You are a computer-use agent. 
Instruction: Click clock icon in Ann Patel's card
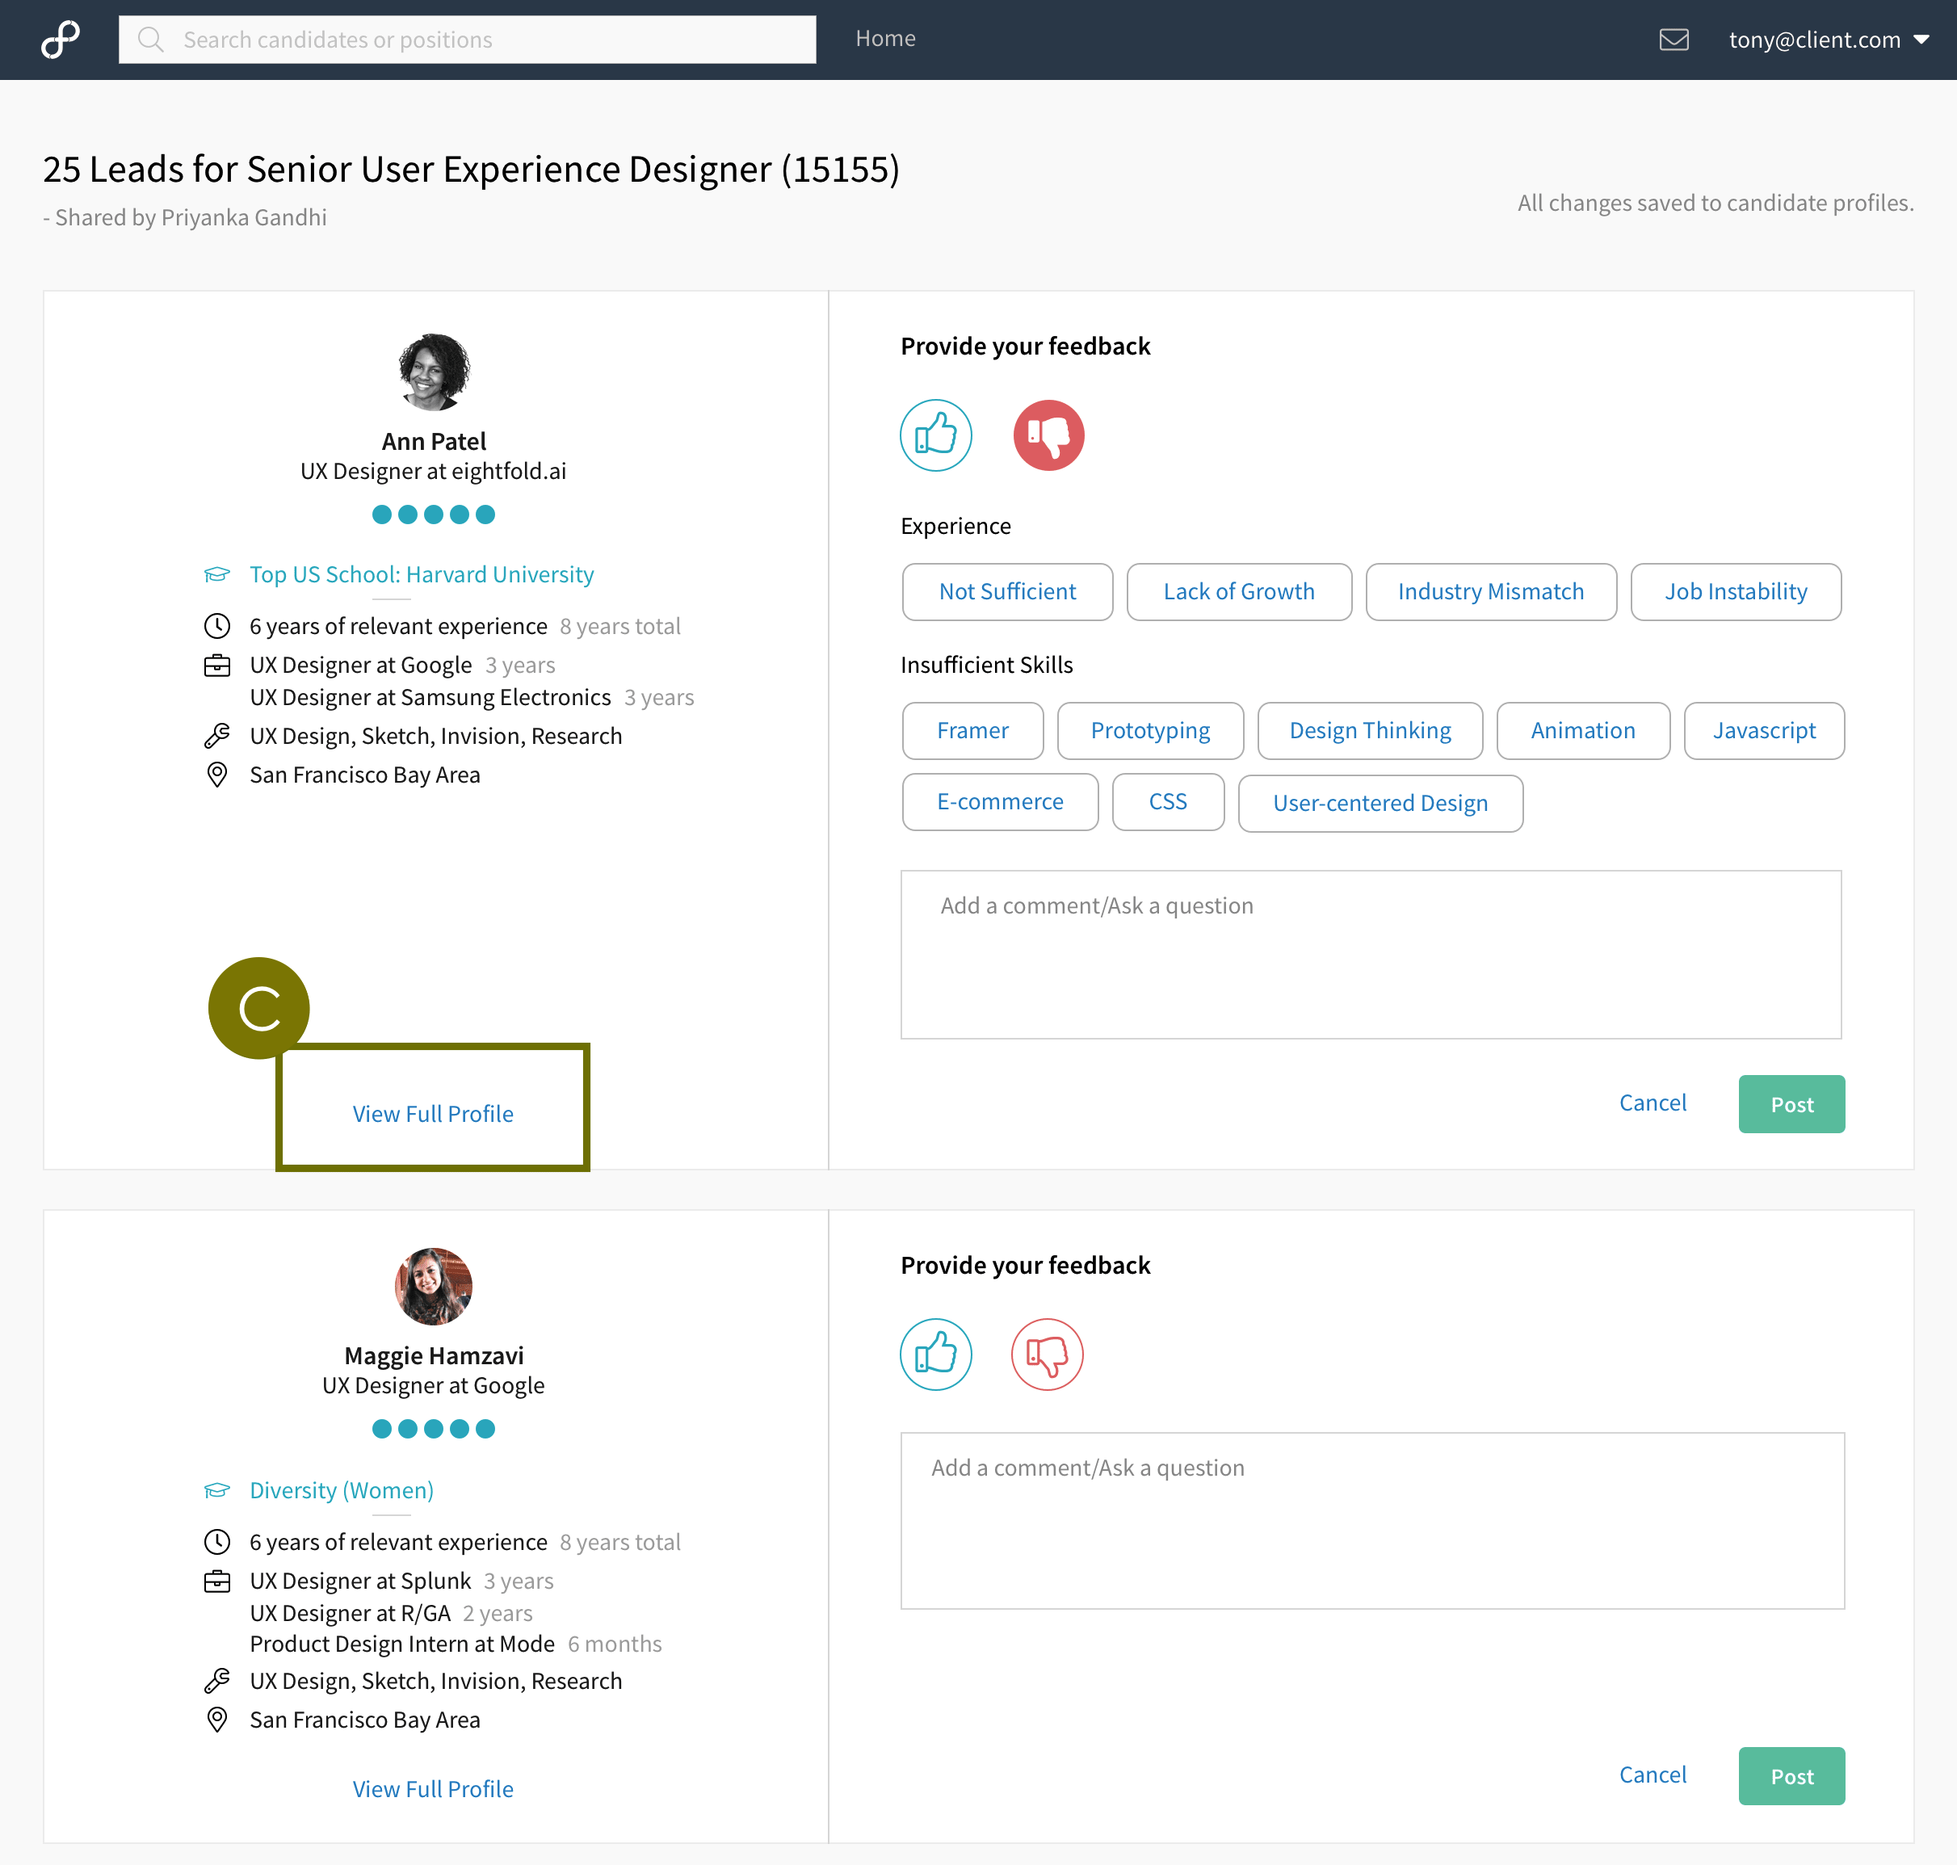click(x=216, y=626)
